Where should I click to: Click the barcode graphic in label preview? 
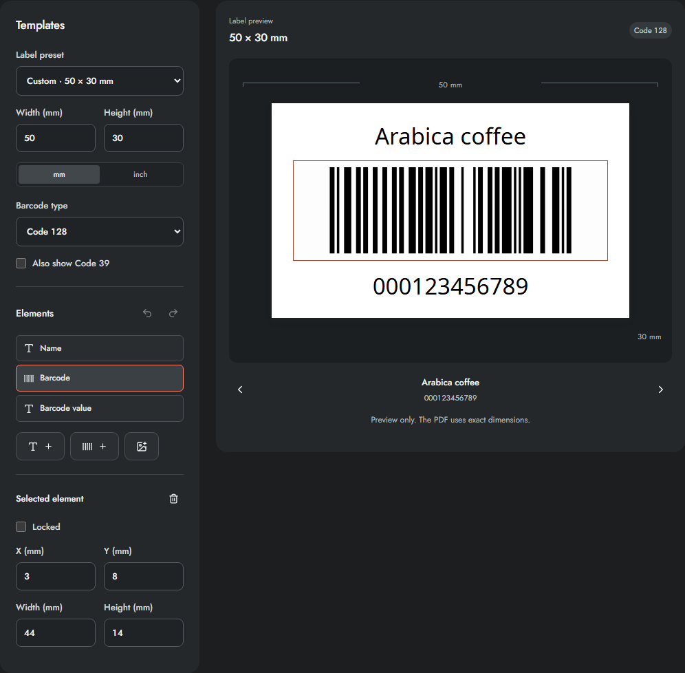click(x=450, y=210)
